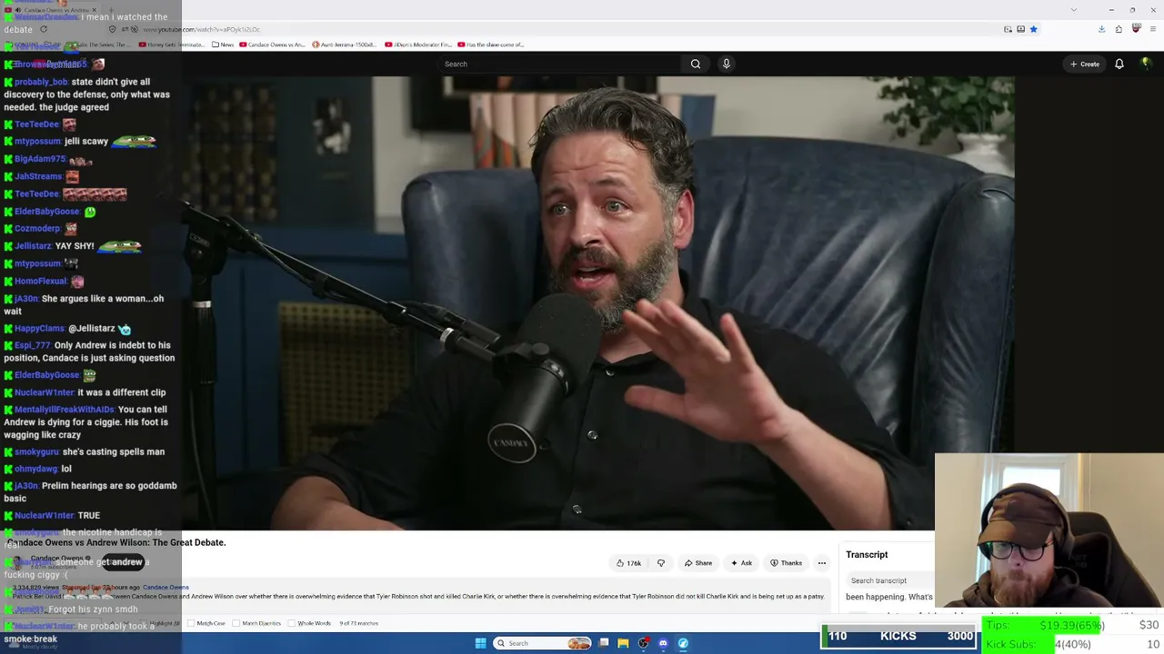The width and height of the screenshot is (1164, 654).
Task: Click the video title 'The Great Debate'
Action: pyautogui.click(x=117, y=542)
